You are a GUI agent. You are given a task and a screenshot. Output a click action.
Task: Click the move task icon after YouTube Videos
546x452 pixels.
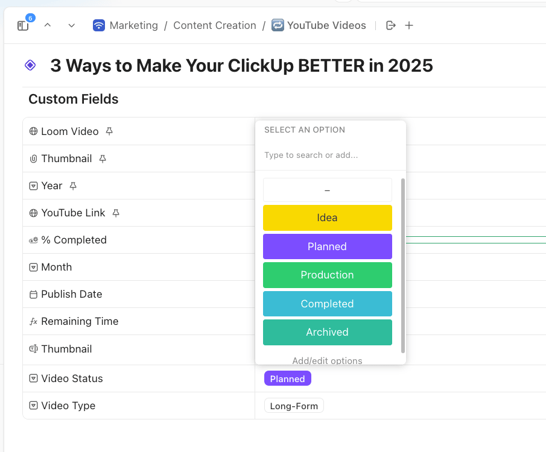[391, 25]
